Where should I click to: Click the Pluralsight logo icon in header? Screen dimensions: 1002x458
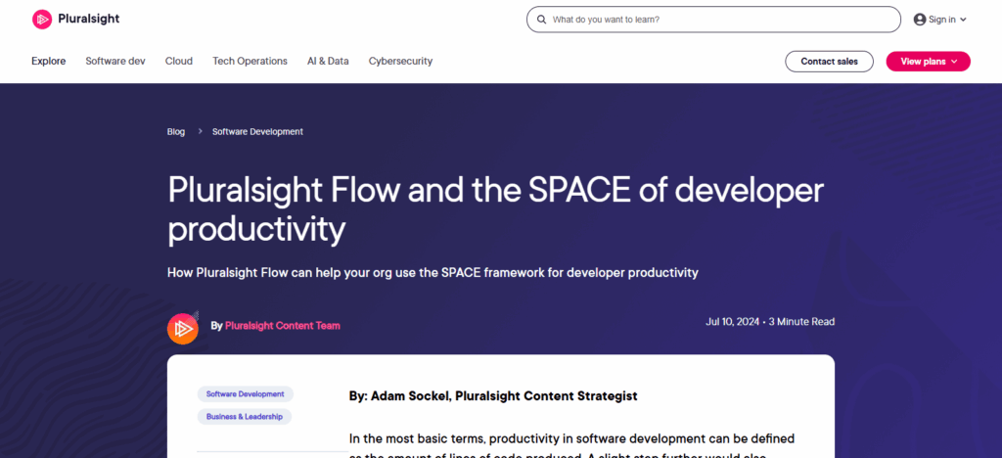[42, 20]
